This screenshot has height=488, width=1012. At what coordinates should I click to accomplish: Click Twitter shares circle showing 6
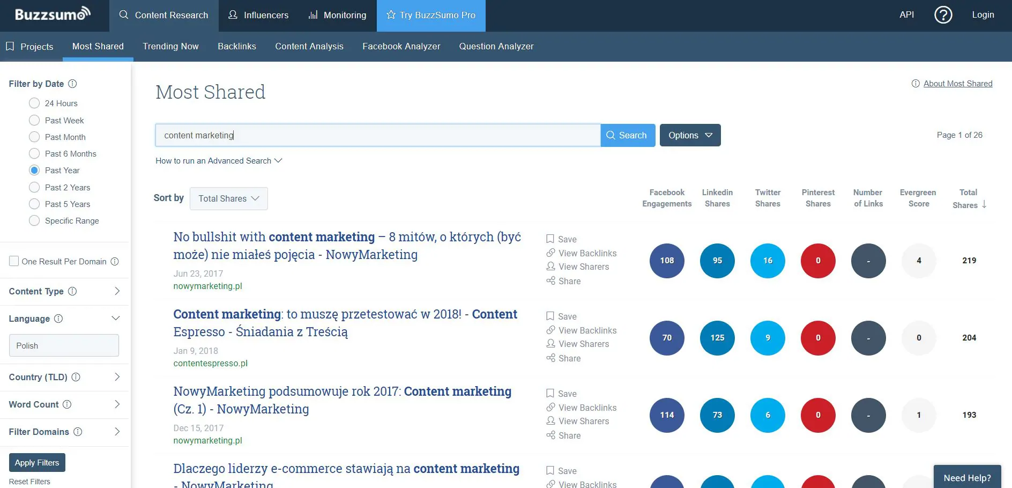click(768, 415)
